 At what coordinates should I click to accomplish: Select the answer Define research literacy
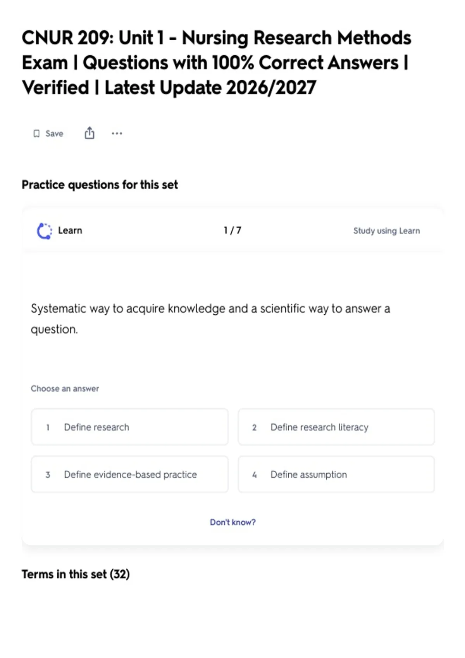click(336, 427)
